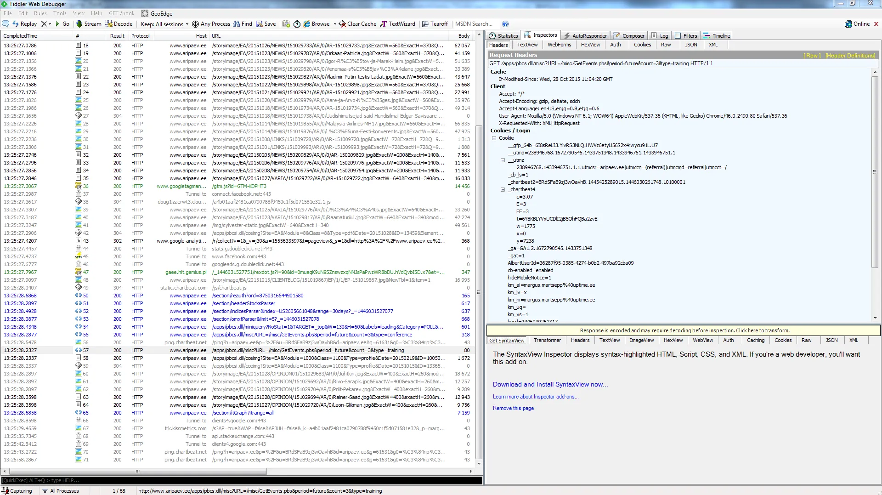This screenshot has height=495, width=882.
Task: Open the Tools menu
Action: click(x=60, y=13)
